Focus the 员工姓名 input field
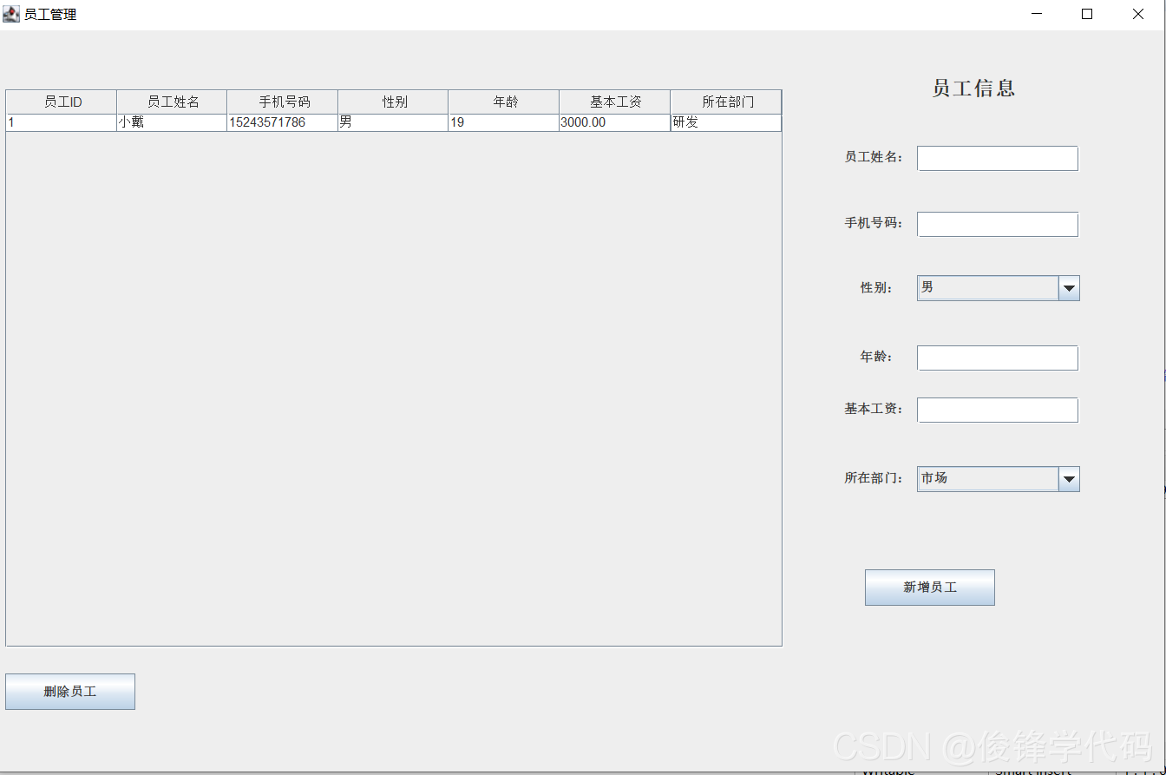The image size is (1166, 775). tap(998, 158)
